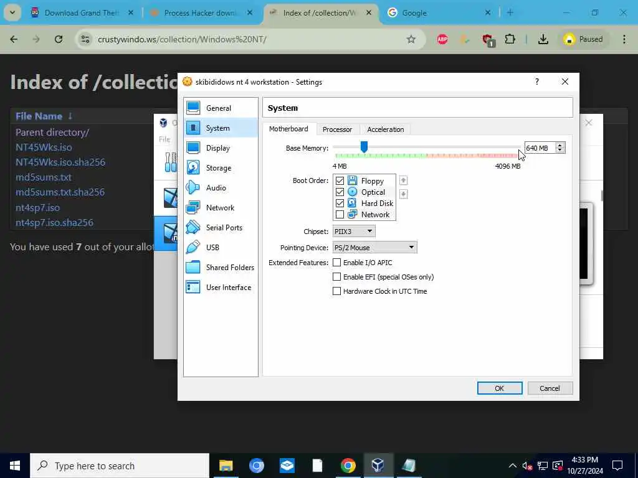The image size is (638, 478).
Task: Open Windows Start menu
Action: pos(15,466)
